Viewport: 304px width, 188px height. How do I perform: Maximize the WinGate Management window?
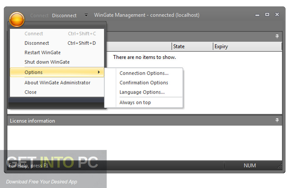click(x=267, y=15)
